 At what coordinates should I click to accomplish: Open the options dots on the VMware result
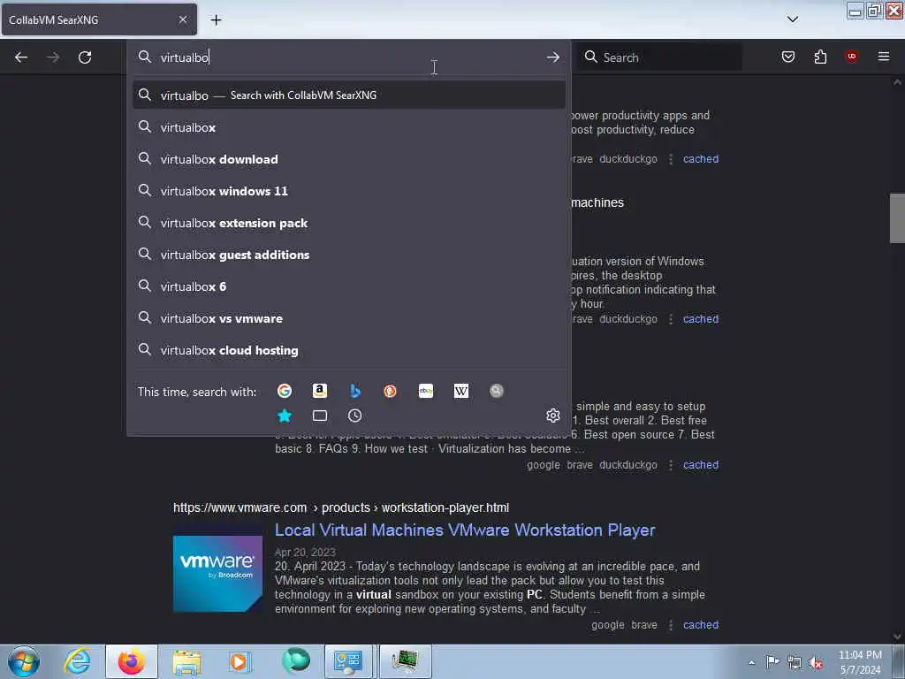pos(671,625)
